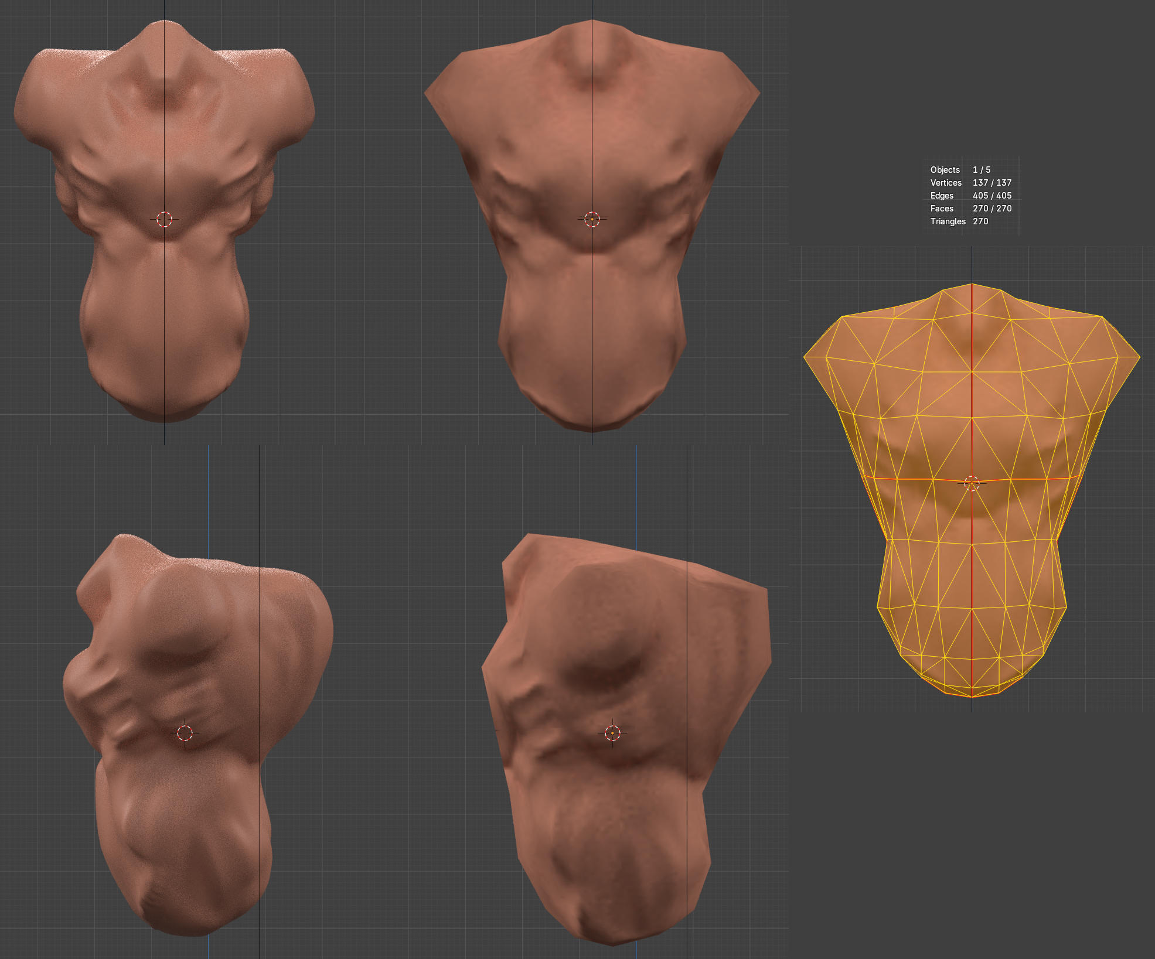Click the 3D cursor on the faceted angled low-poly torso
Screen dimensions: 1155x959
pos(612,733)
